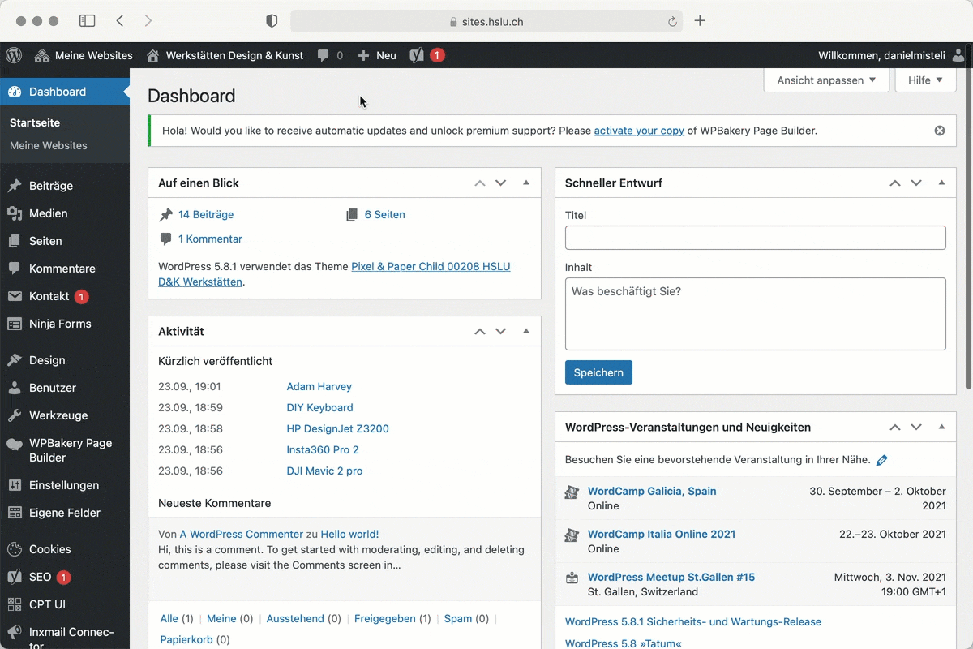Open Seiten icon in sidebar
The width and height of the screenshot is (973, 649).
(x=15, y=241)
